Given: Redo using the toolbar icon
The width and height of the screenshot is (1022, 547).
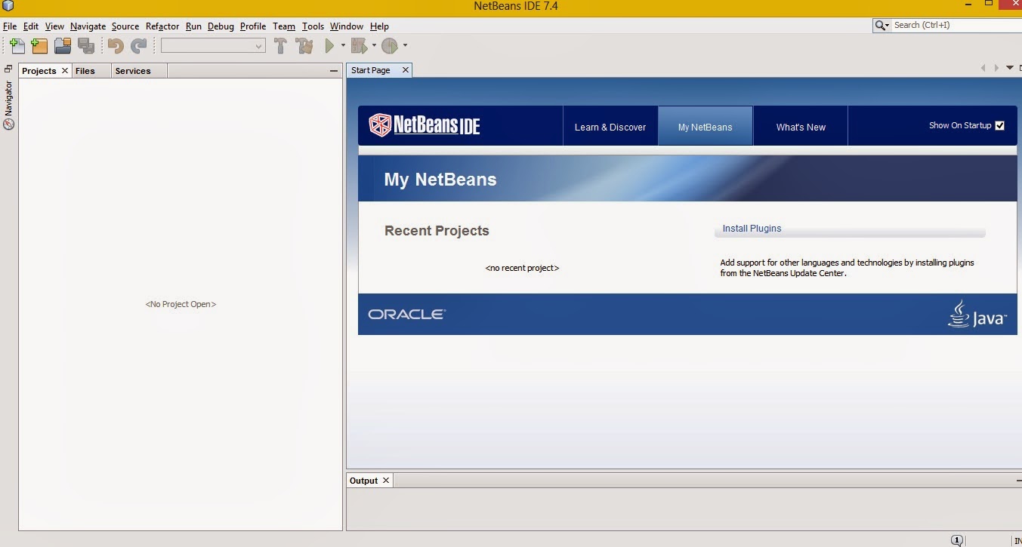Looking at the screenshot, I should coord(138,45).
